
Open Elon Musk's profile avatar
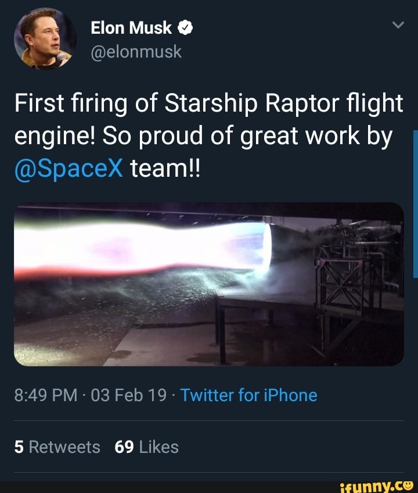click(44, 36)
